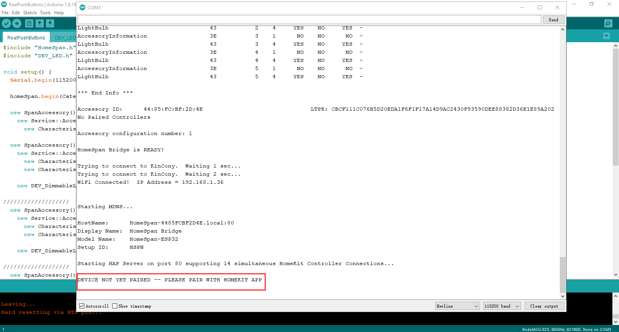Open the Sketch menu

point(30,13)
